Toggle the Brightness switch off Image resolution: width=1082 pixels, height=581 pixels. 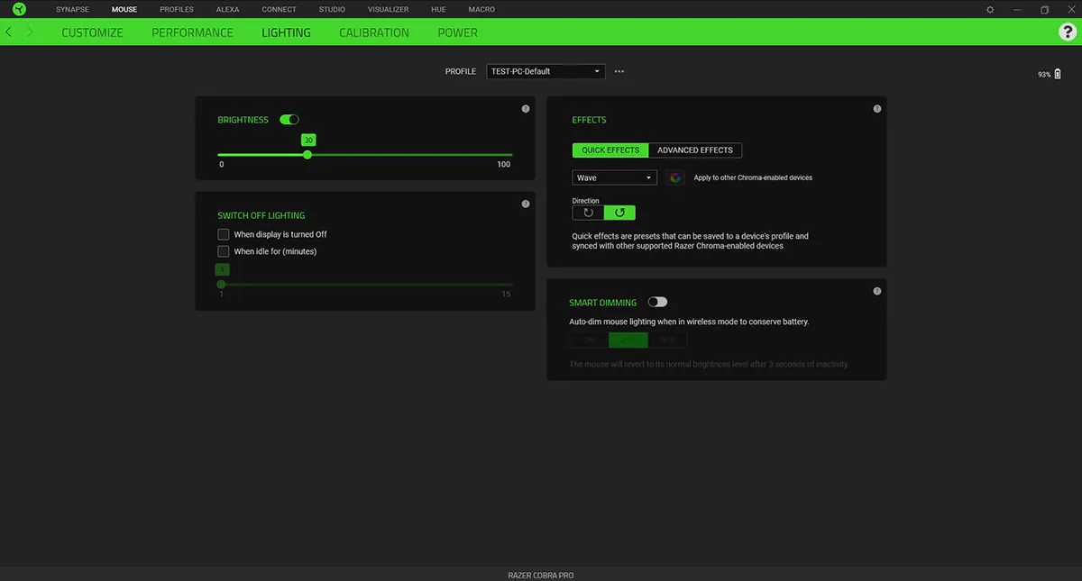289,120
